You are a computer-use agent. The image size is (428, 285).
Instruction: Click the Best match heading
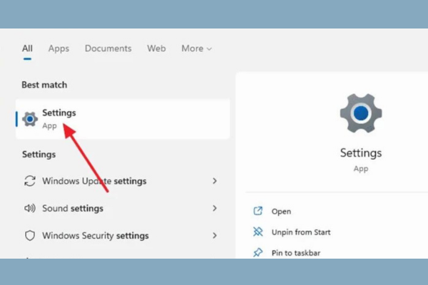point(44,85)
